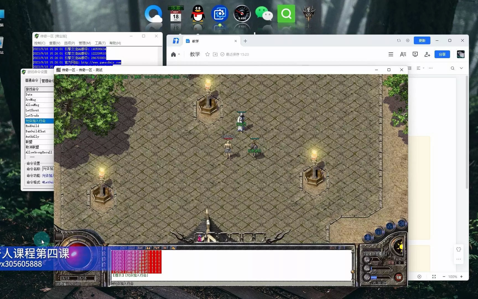
Task: Click the OUT button on chat panel
Action: [333, 248]
